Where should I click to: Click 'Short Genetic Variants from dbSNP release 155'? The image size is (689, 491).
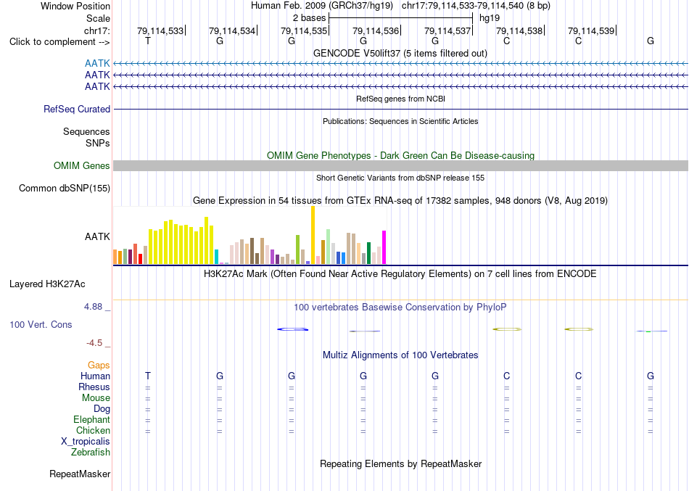[x=400, y=178]
